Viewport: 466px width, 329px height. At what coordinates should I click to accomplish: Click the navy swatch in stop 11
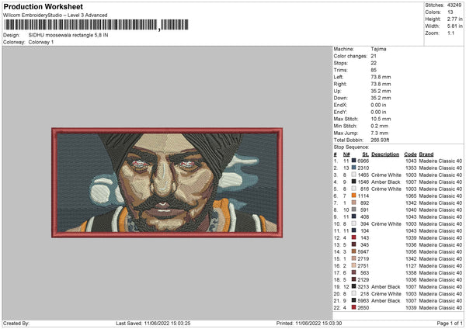click(353, 230)
